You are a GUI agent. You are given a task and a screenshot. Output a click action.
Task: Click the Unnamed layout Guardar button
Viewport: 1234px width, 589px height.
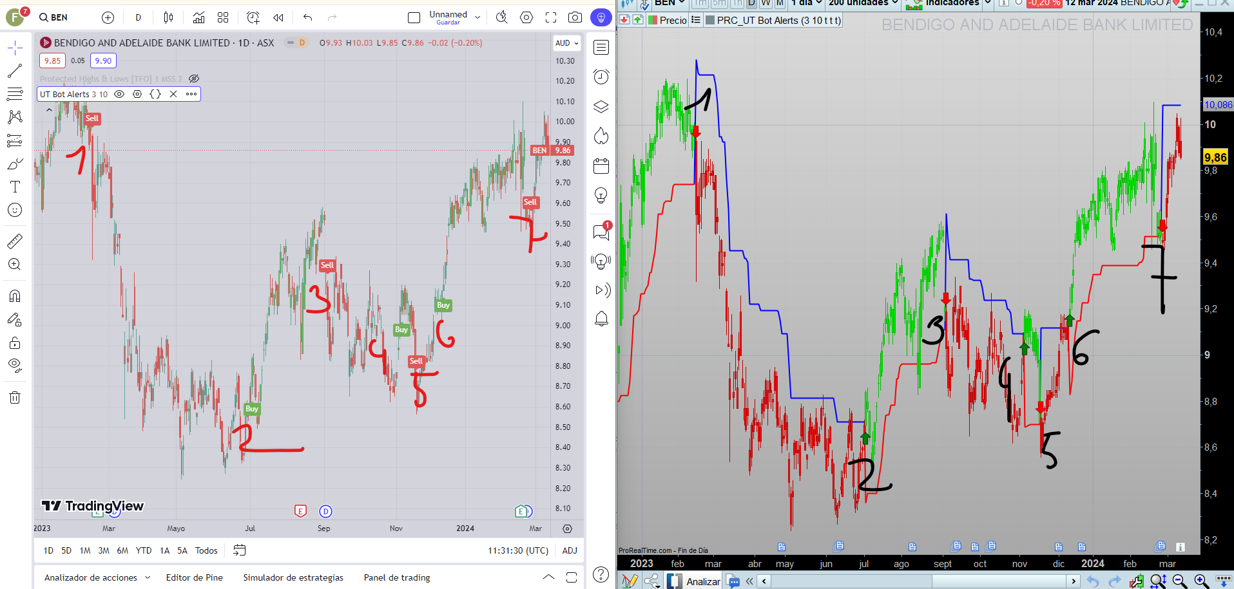click(448, 17)
